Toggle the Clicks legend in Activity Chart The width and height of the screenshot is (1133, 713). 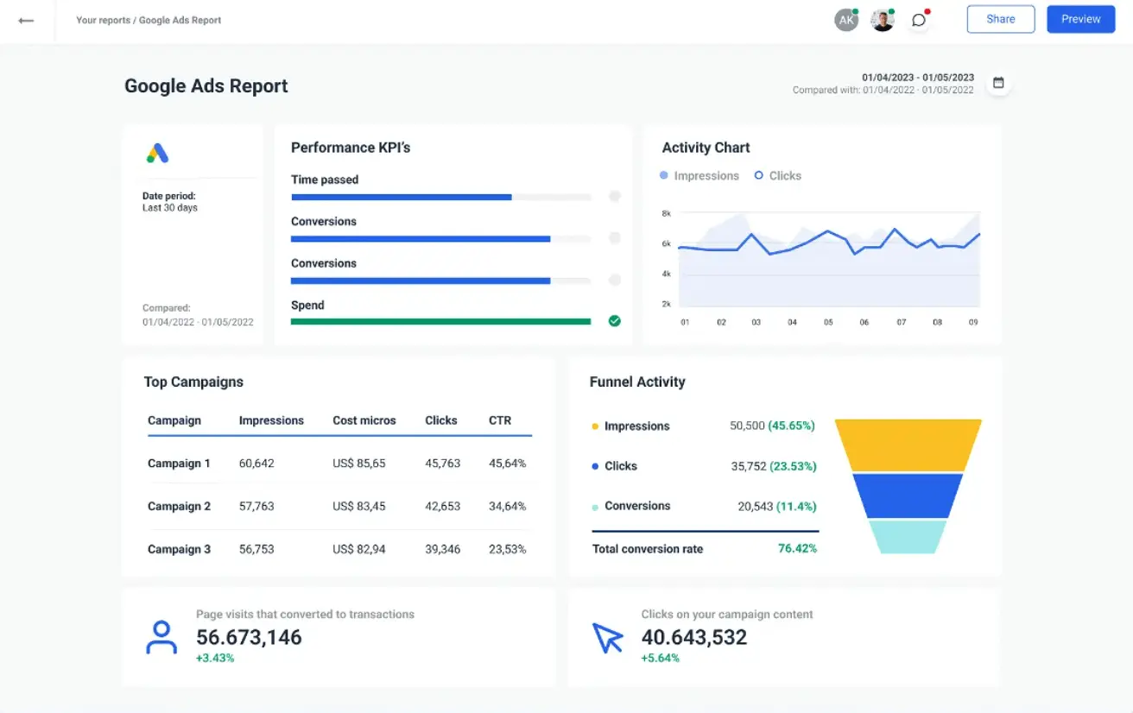click(778, 175)
